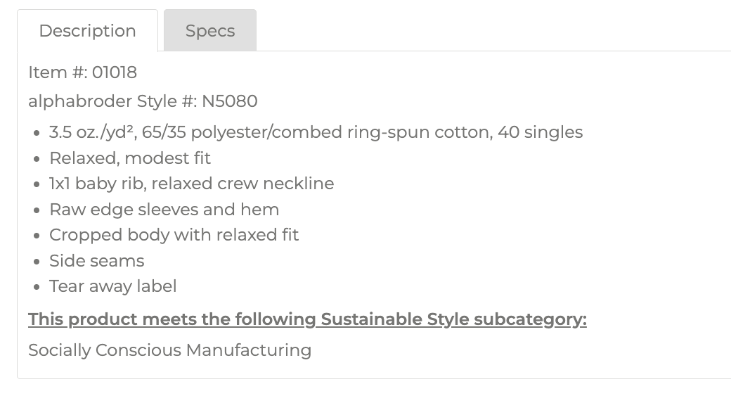Switch to the Description tab
This screenshot has width=731, height=415.
87,31
